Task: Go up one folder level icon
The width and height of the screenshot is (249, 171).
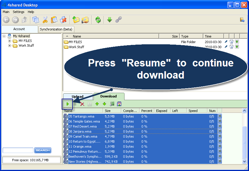Action: [x=24, y=20]
